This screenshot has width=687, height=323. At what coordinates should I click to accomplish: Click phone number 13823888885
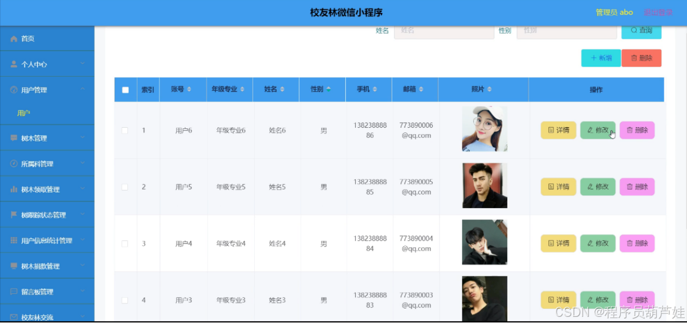click(370, 187)
